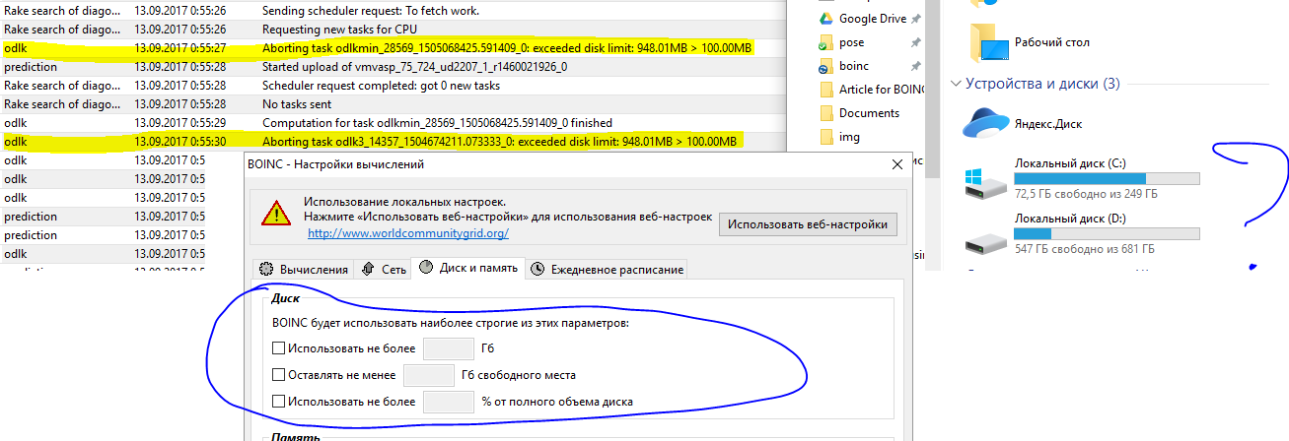Click the yellow warning triangle icon in BOINC dialog
Image resolution: width=1289 pixels, height=441 pixels.
275,212
